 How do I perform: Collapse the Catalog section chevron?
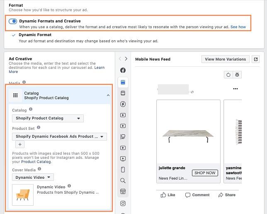point(108,95)
